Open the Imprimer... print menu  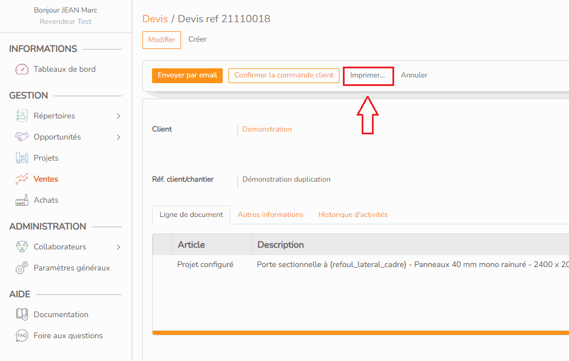coord(367,76)
